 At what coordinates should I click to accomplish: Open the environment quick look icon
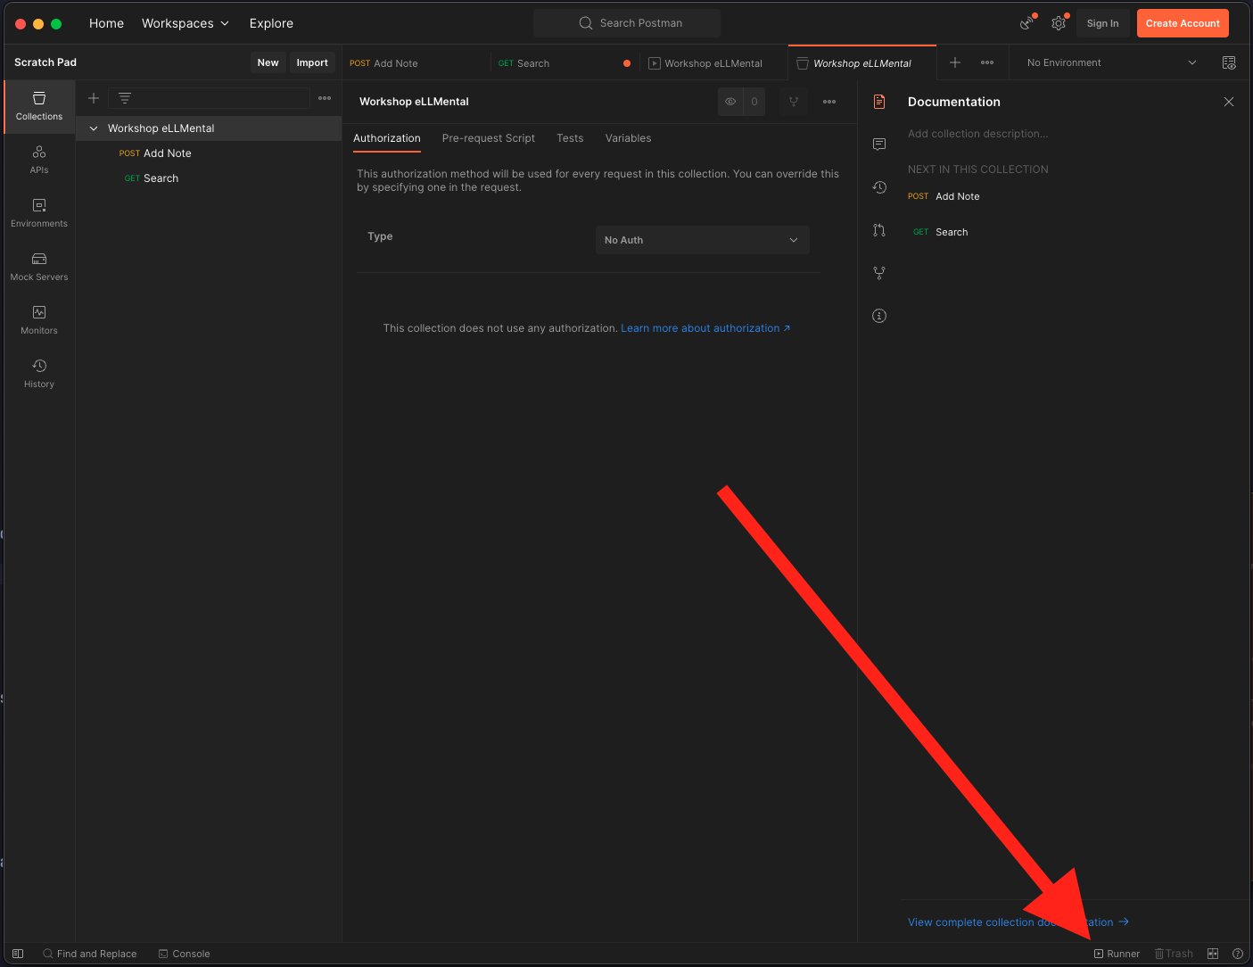[x=1229, y=62]
